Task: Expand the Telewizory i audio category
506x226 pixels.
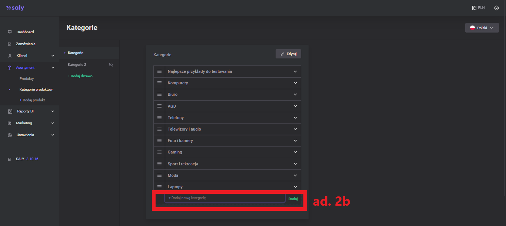Action: tap(295, 129)
